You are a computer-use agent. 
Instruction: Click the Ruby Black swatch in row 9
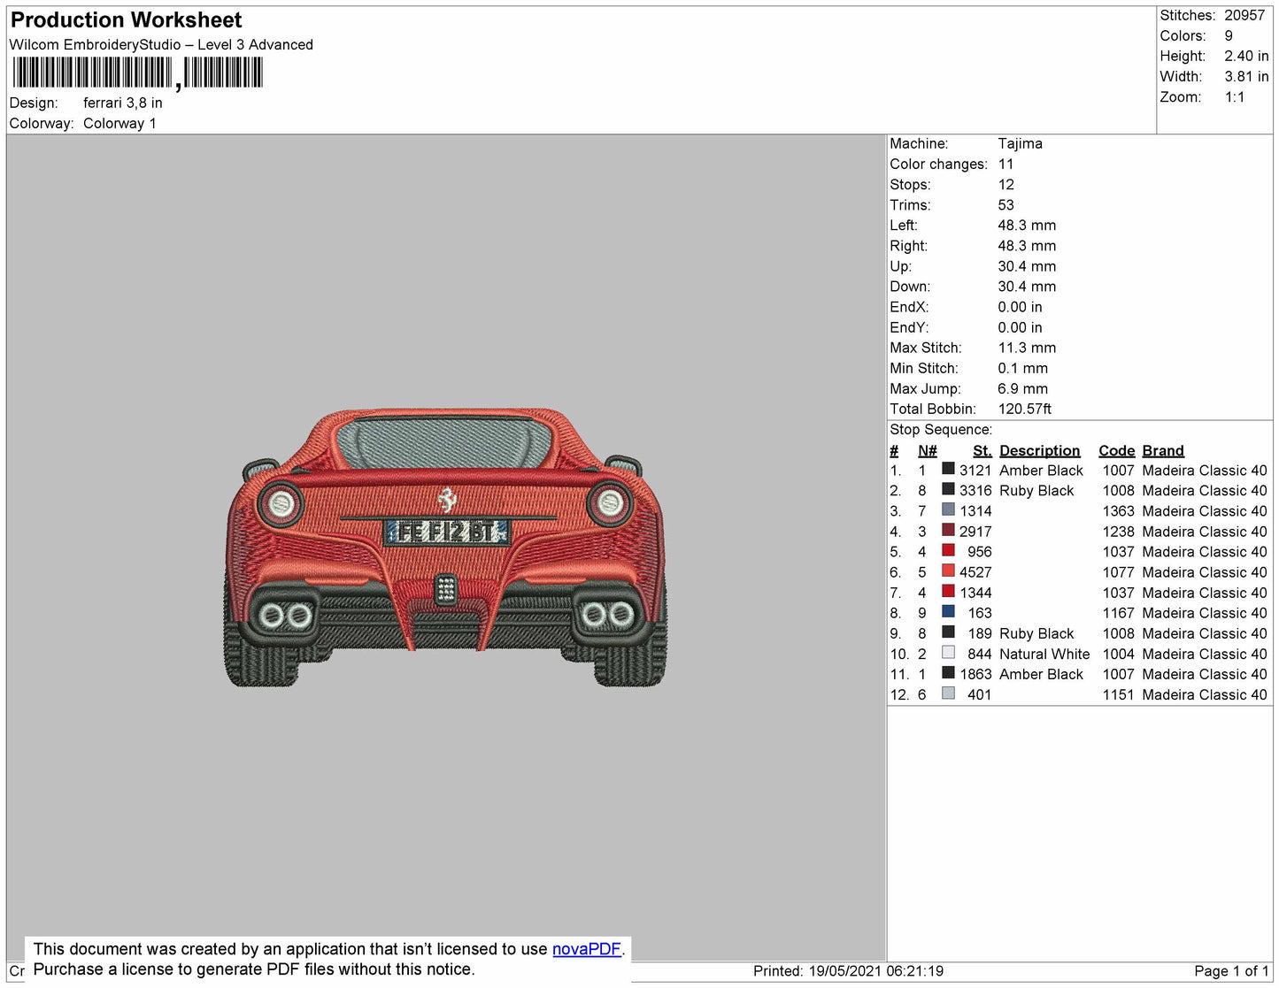948,632
